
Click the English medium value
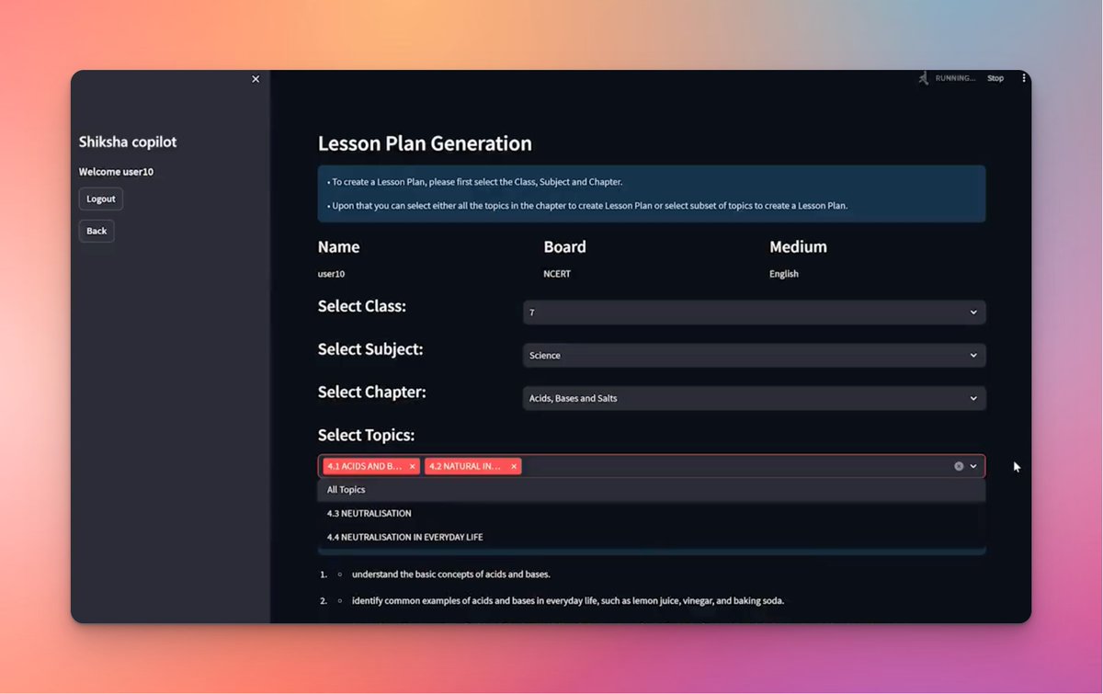(x=784, y=274)
